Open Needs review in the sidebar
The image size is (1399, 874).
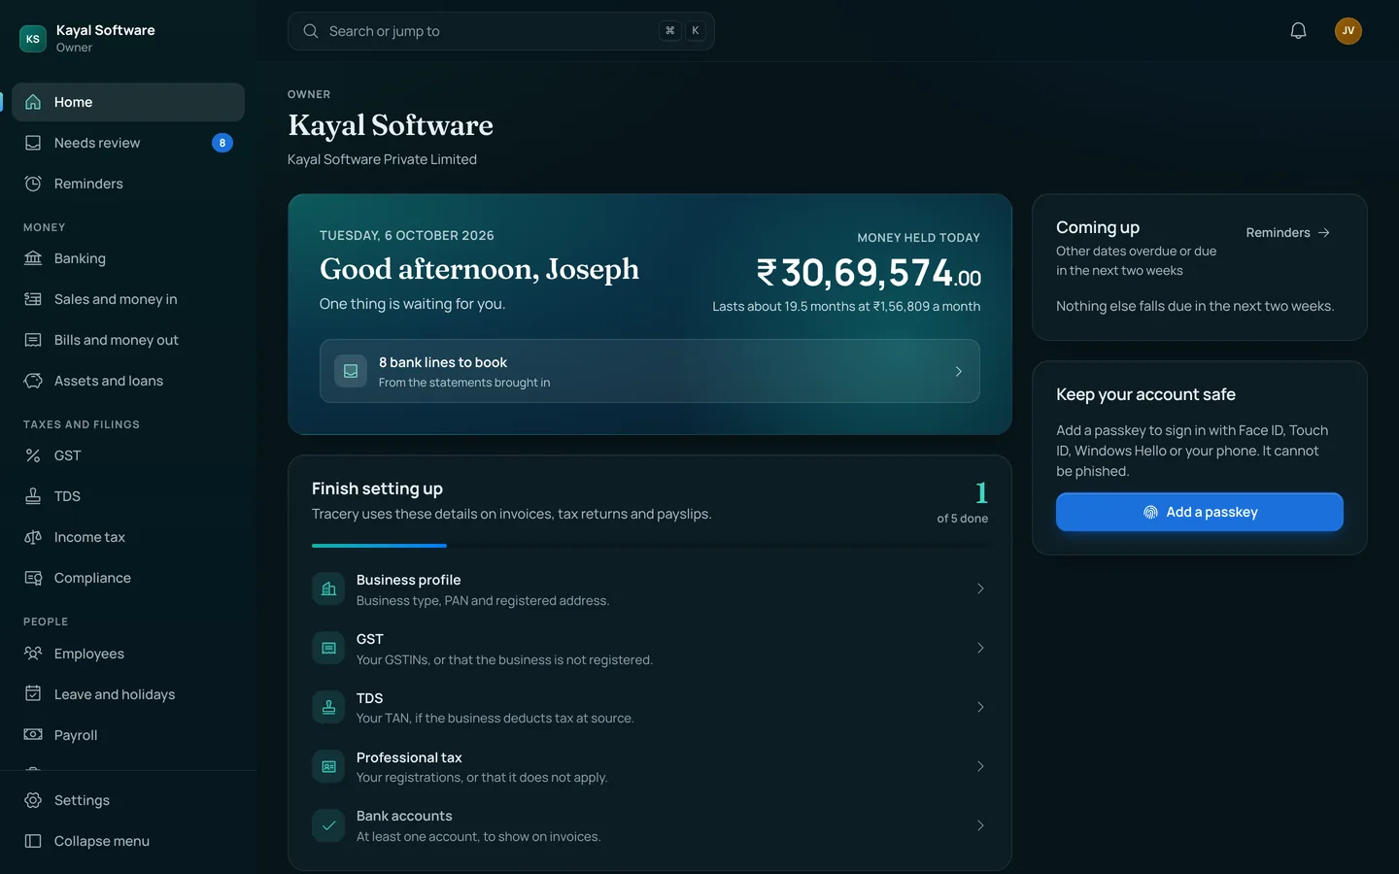tap(128, 143)
